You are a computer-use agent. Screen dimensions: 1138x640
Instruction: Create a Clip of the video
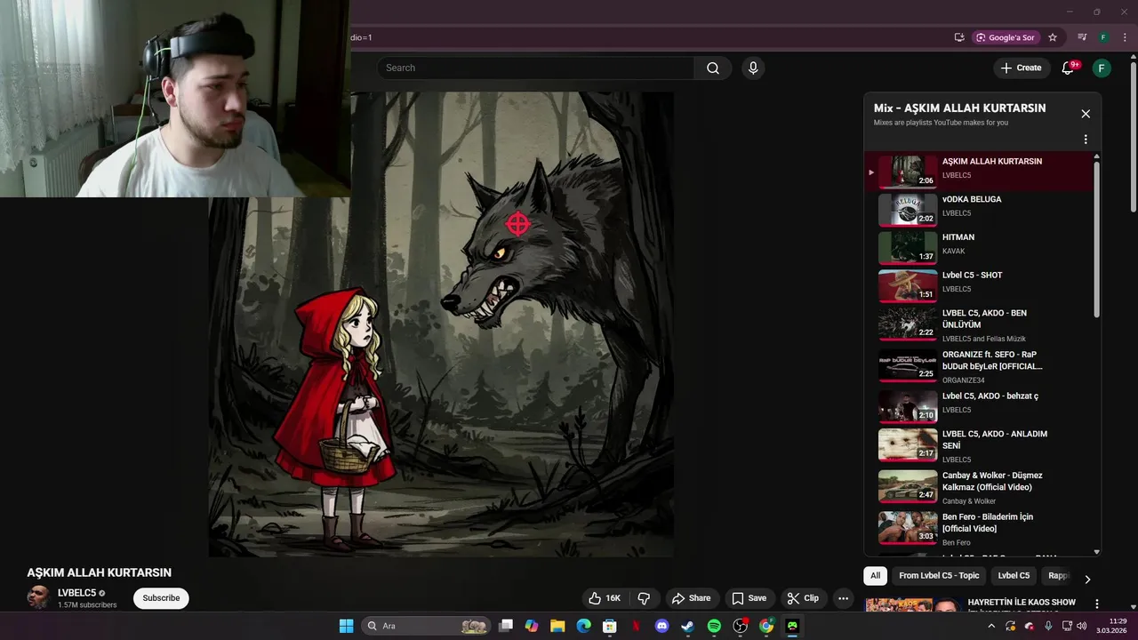803,598
